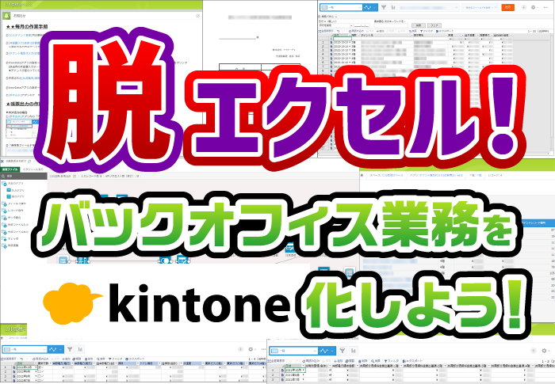Image resolution: width=555 pixels, height=384 pixels.
Task: Open the blurred wide dropdown in the top-right toolbar
Action: point(430,7)
